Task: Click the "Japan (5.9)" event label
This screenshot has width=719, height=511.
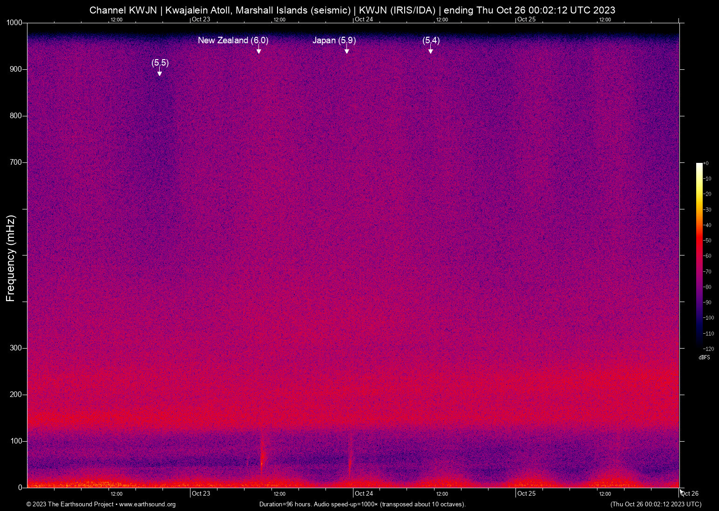Action: coord(334,40)
